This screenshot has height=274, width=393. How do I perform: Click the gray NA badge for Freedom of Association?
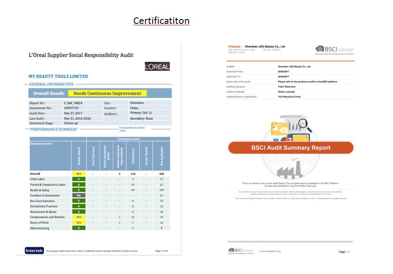coord(79,195)
